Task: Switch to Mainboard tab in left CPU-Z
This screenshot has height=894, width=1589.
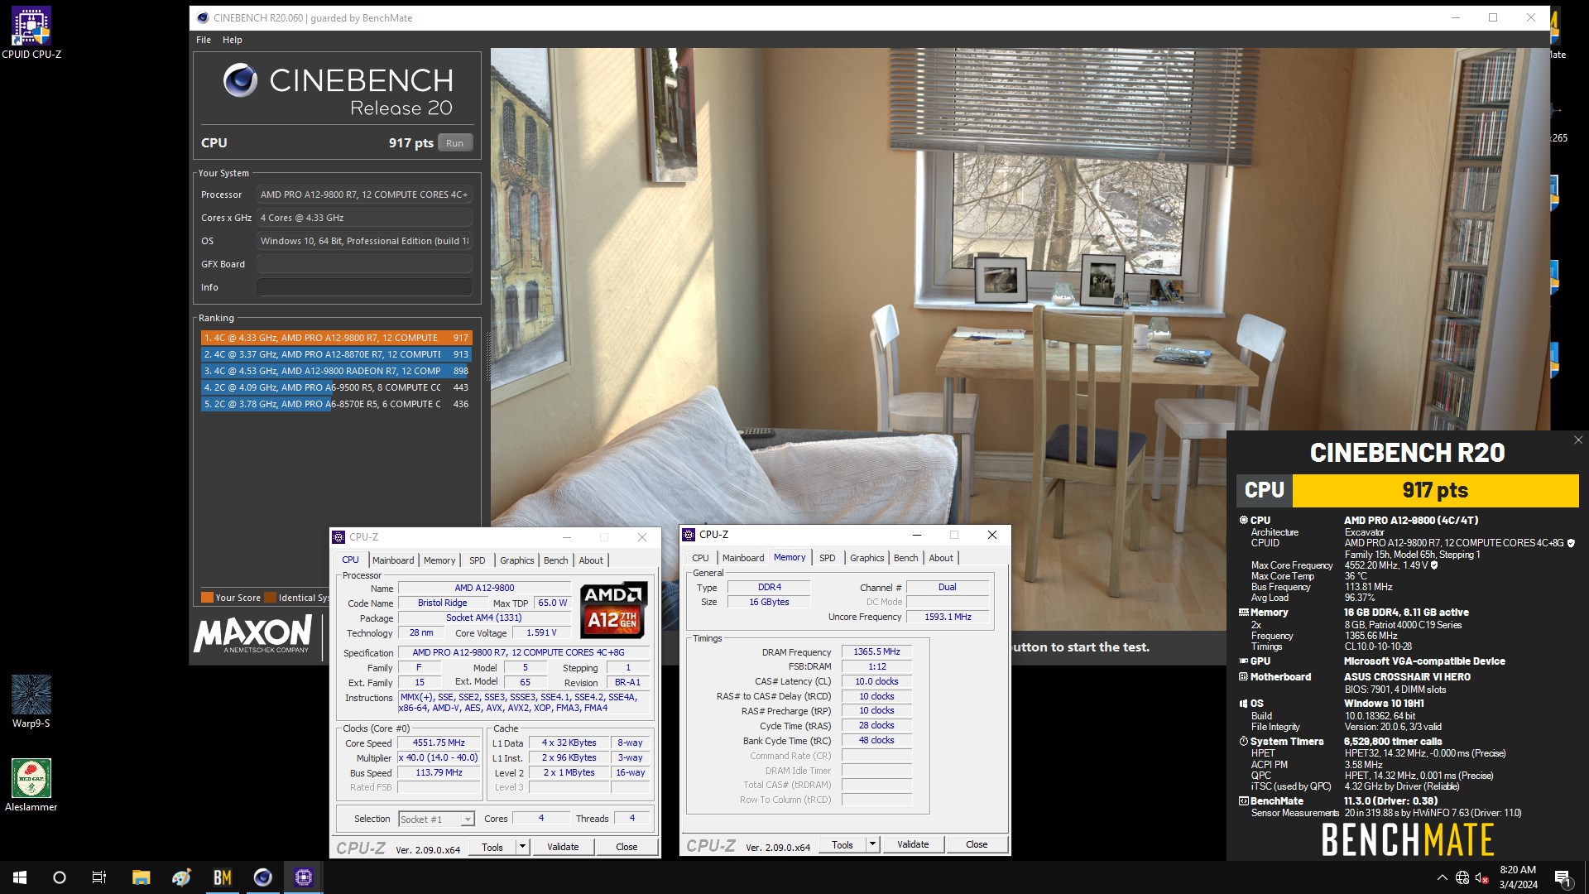Action: [393, 560]
